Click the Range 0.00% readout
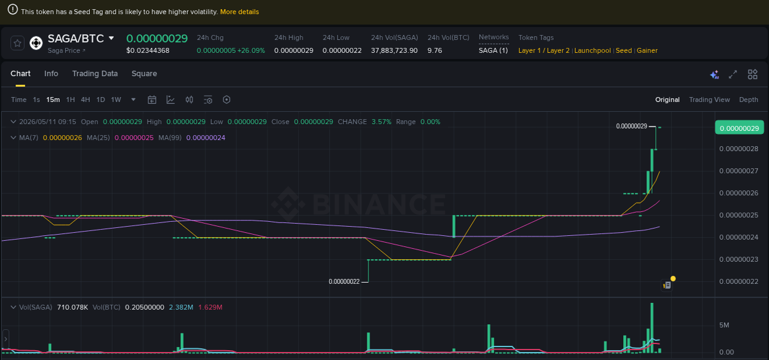Image resolution: width=769 pixels, height=360 pixels. (418, 122)
